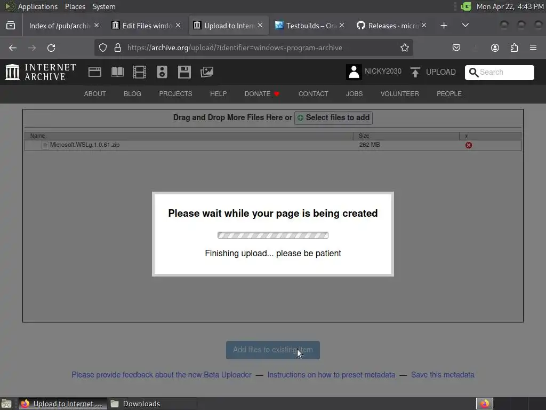Click the show desktop icon in bottom panel

[6, 404]
